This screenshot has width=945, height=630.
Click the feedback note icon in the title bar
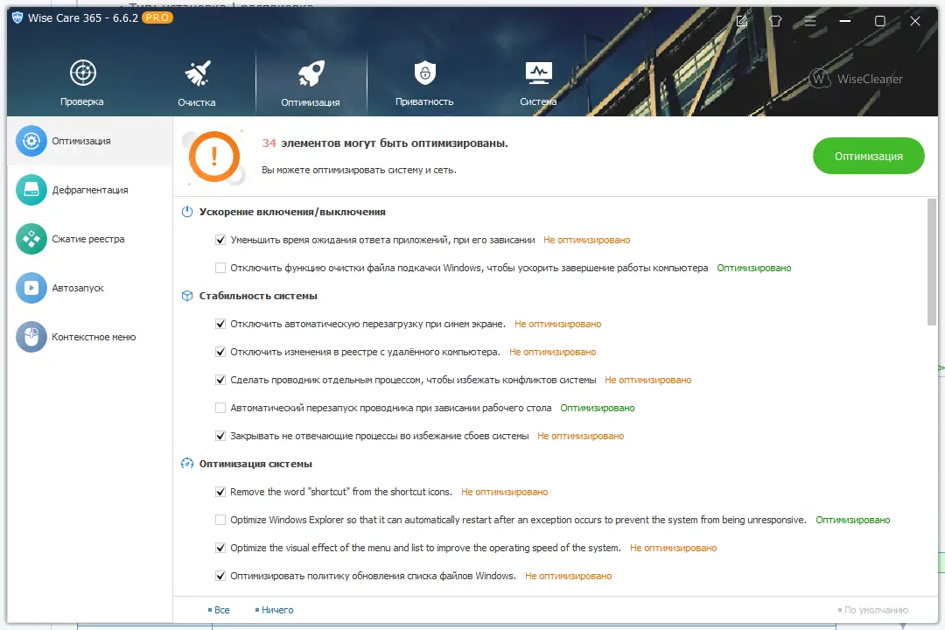tap(742, 21)
